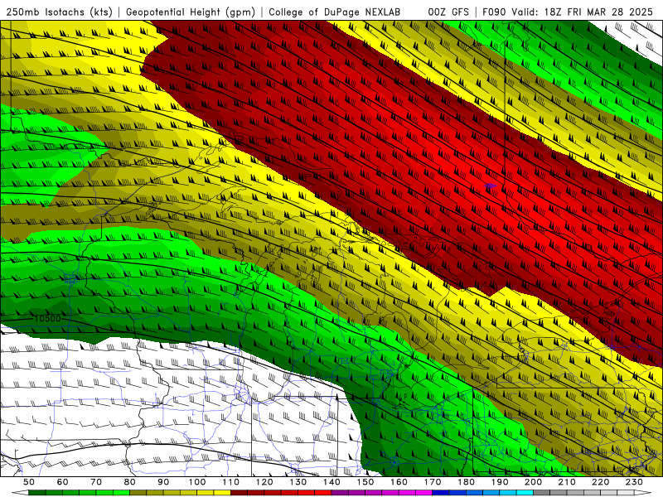Click legend value 100
Image resolution: width=663 pixels, height=497 pixels.
pos(197,482)
